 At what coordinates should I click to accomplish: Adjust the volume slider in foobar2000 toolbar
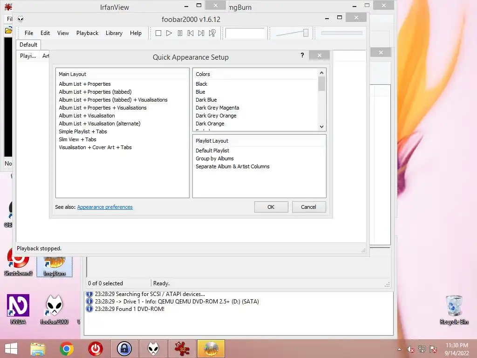[x=306, y=33]
